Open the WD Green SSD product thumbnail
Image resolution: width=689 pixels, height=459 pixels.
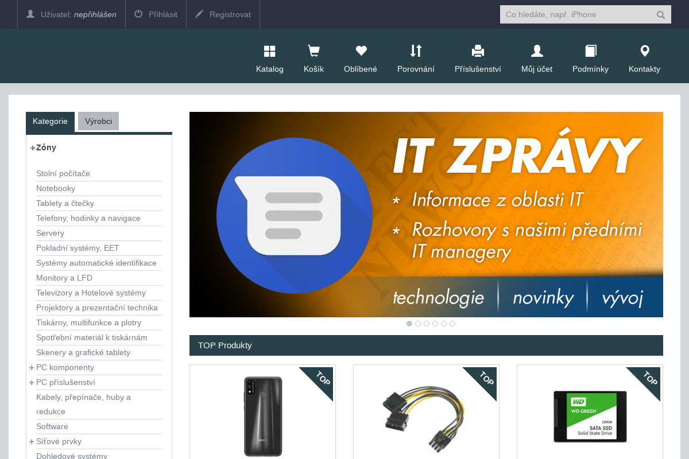tap(589, 417)
